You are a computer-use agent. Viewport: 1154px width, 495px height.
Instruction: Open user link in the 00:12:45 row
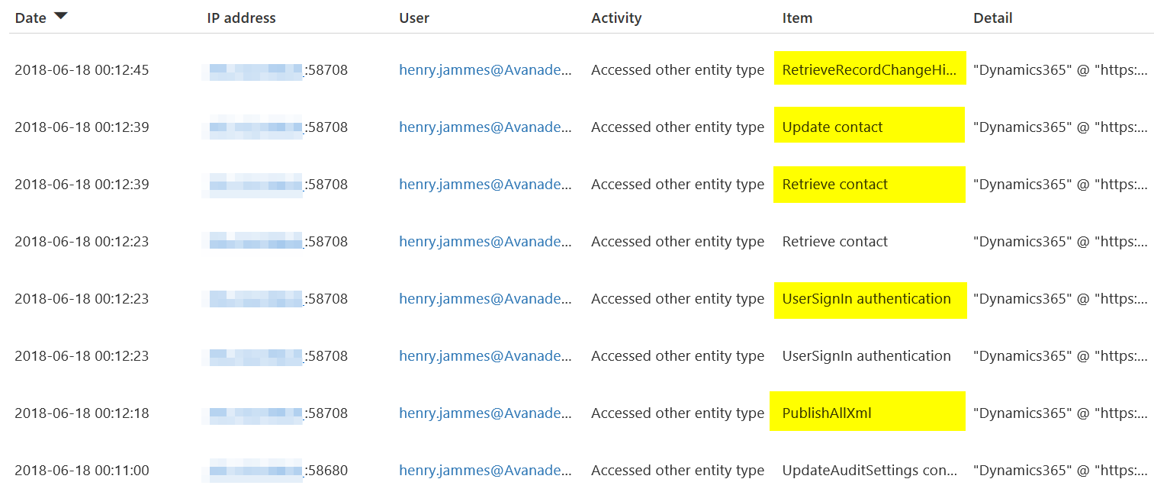tap(485, 70)
